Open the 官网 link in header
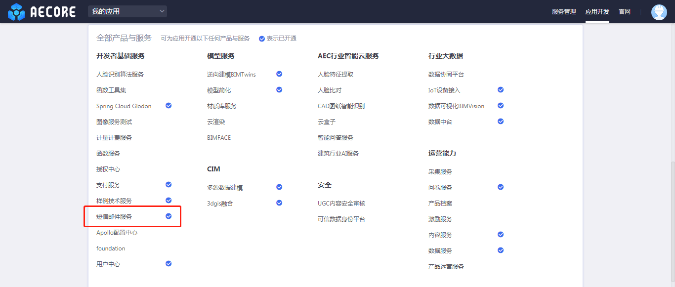This screenshot has width=675, height=287. [625, 12]
